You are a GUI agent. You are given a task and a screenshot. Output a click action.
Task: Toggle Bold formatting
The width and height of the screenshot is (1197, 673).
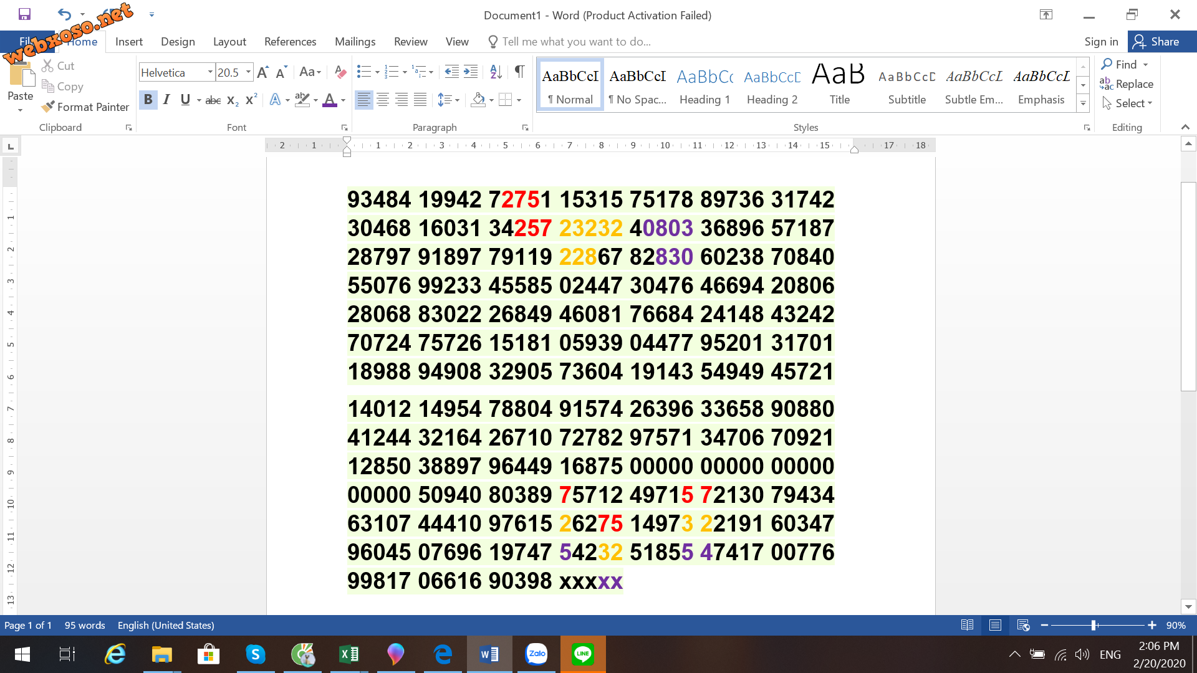[148, 100]
